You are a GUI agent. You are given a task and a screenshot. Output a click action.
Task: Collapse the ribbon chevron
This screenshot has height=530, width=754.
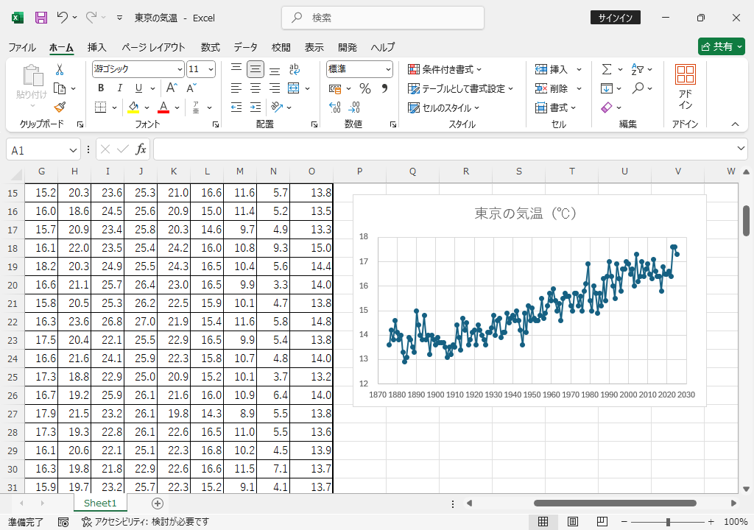coord(735,124)
